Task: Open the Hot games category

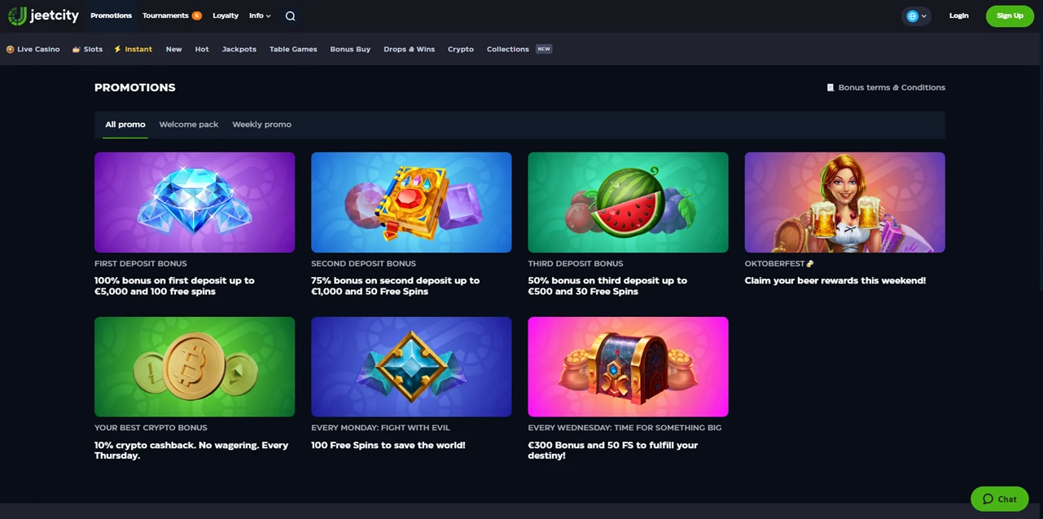Action: click(202, 49)
